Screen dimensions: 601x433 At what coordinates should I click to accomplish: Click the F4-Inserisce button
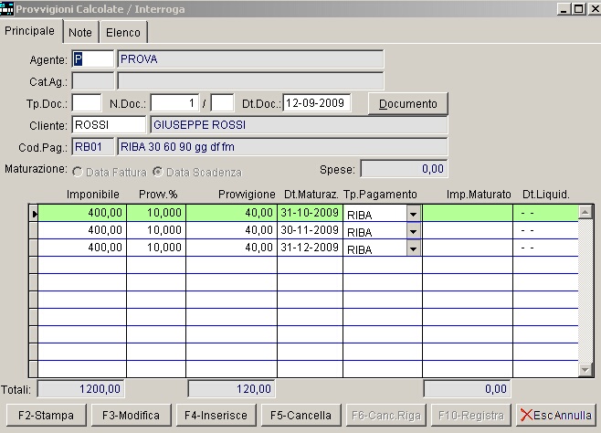pos(216,416)
